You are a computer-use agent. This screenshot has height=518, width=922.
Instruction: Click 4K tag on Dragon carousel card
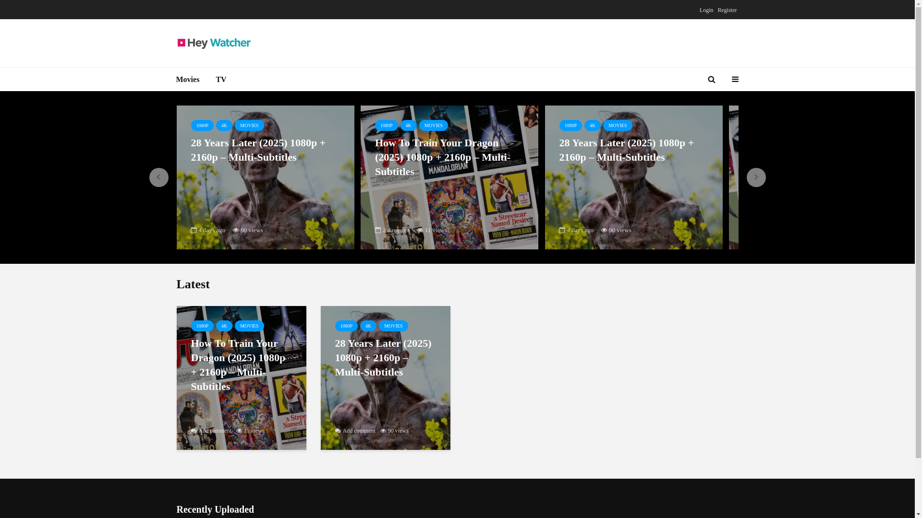pos(409,126)
